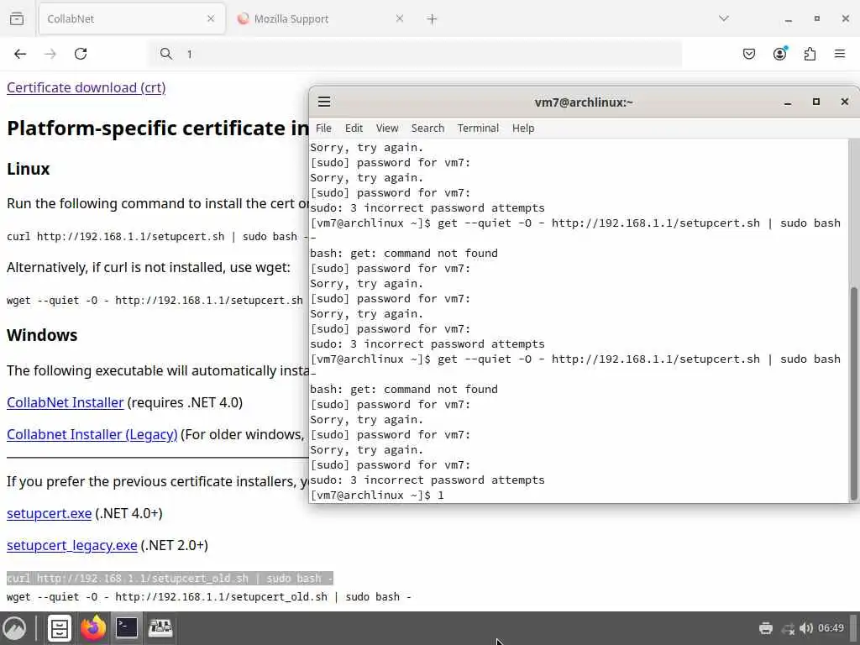Click the highlighted curl setupcert_old.sh command
Image resolution: width=860 pixels, height=645 pixels.
170,579
